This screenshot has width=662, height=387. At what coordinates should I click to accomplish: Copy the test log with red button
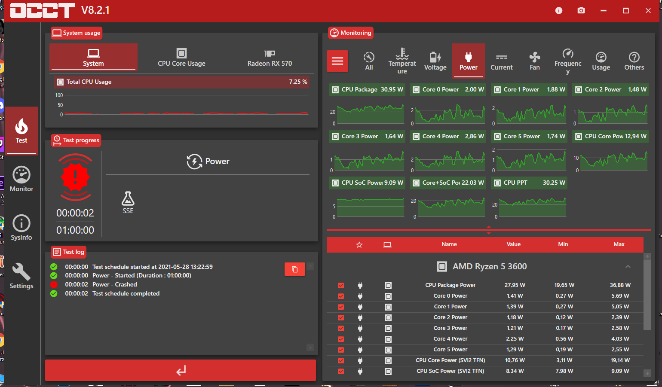(x=295, y=269)
